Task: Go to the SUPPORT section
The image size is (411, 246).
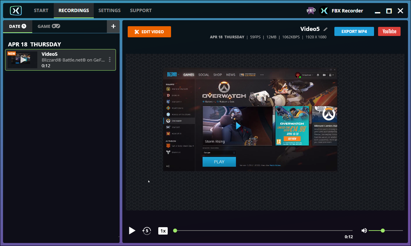Action: (x=141, y=10)
